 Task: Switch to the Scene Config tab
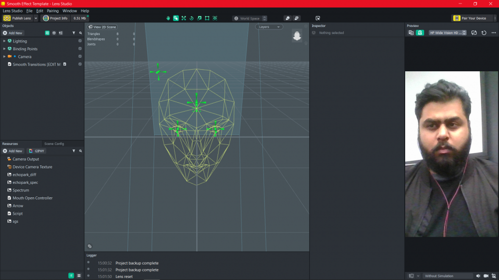(x=54, y=144)
